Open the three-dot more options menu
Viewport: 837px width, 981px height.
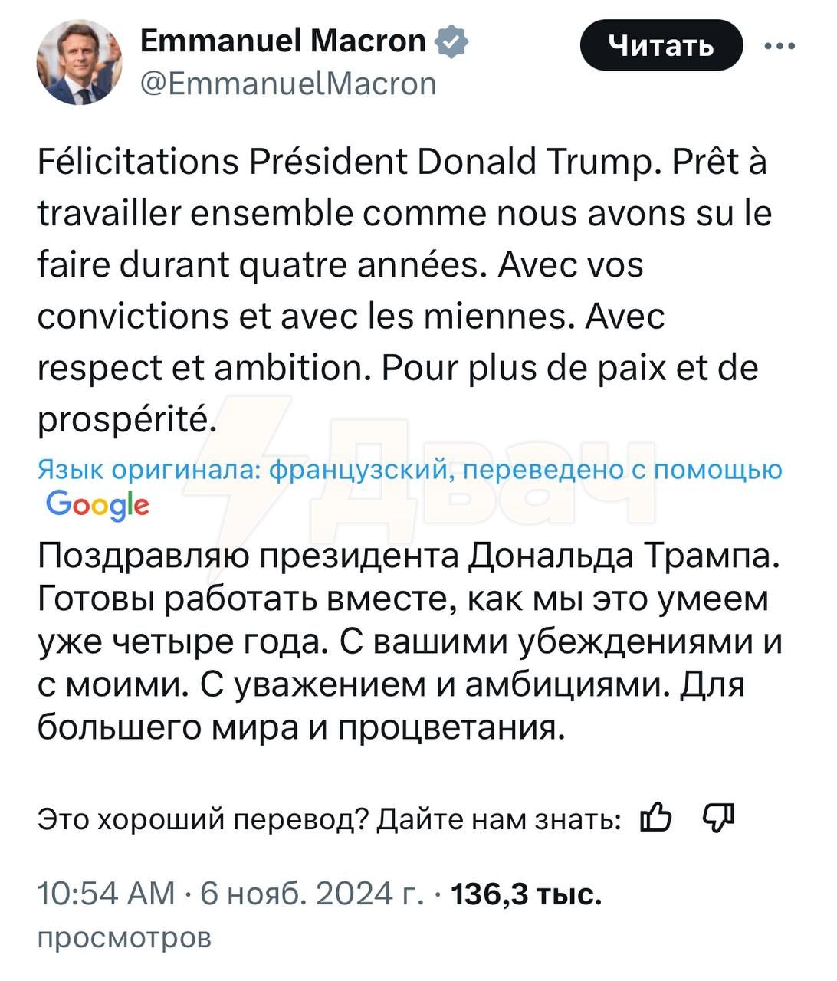click(780, 46)
